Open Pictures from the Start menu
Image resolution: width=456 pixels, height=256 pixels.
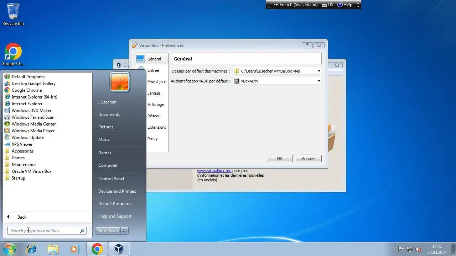106,127
